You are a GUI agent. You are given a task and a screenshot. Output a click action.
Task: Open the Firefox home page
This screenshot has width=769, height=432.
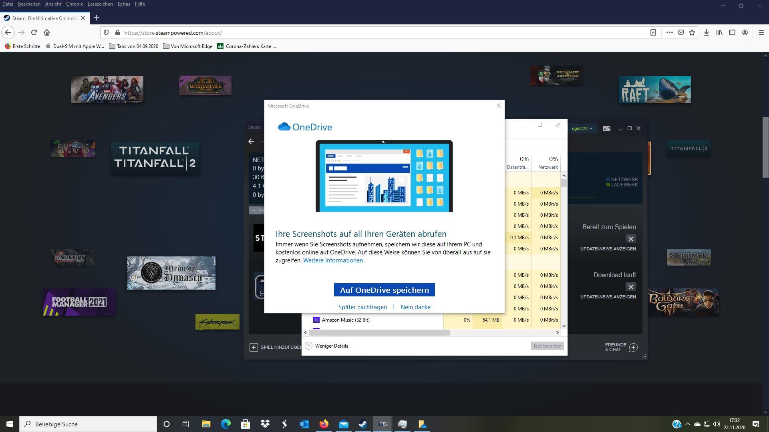pyautogui.click(x=47, y=33)
